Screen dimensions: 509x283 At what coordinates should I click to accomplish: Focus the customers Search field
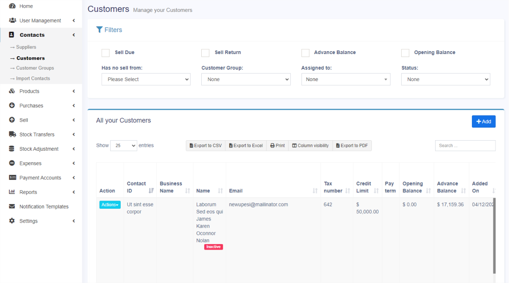[465, 146]
